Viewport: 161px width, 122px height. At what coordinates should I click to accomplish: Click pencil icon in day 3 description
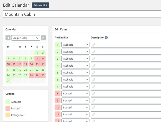[x=94, y=59]
